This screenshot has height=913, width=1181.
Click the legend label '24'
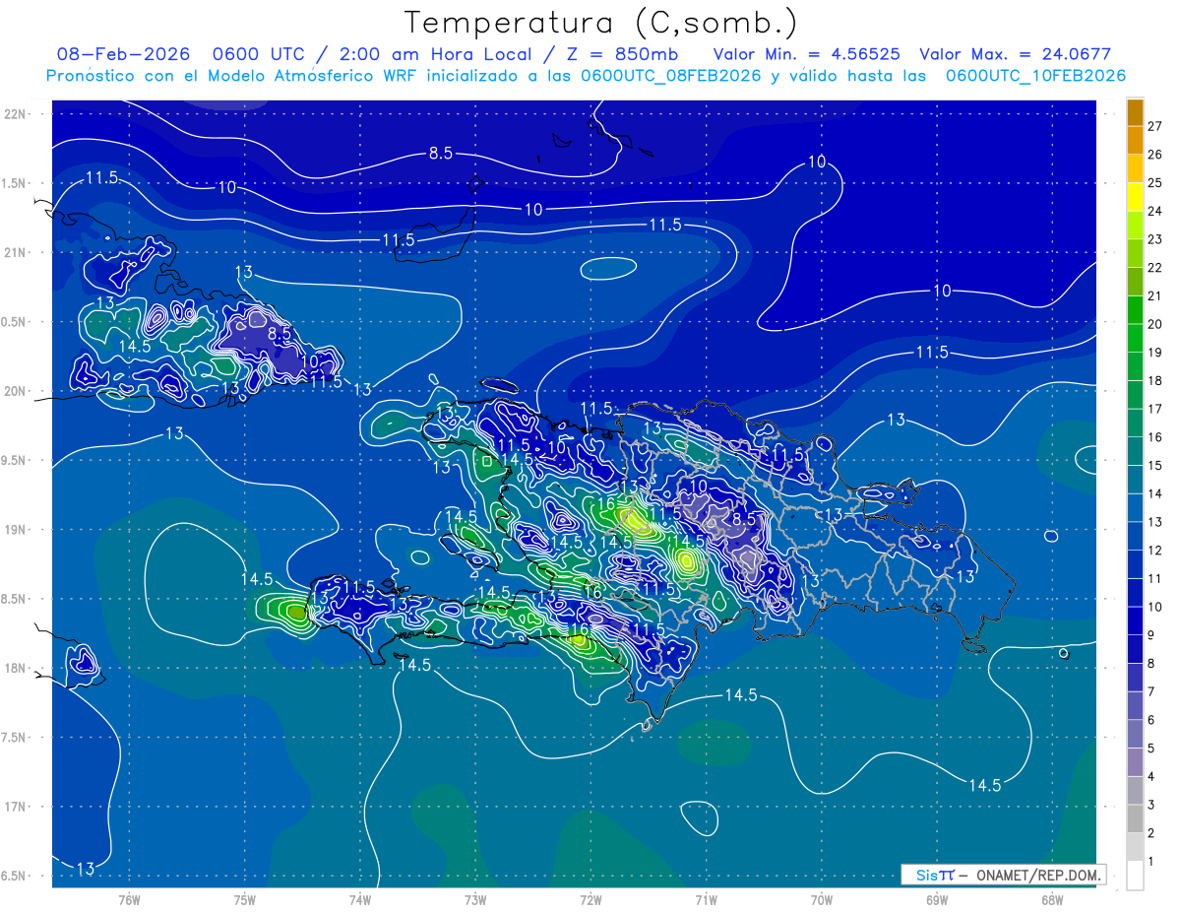(1154, 211)
